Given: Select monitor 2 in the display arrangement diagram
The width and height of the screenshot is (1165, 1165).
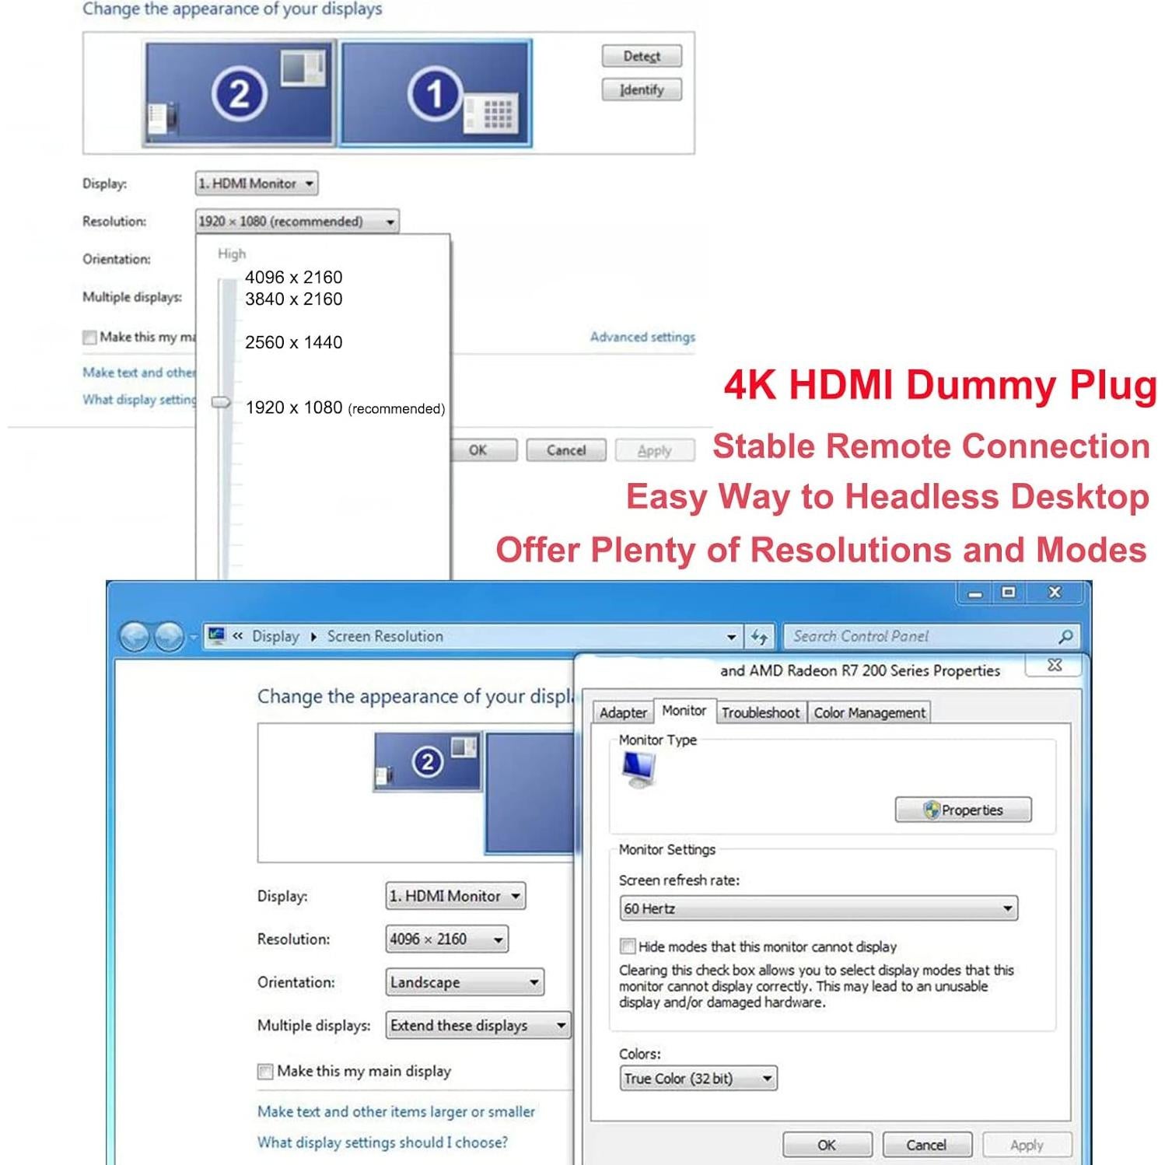Looking at the screenshot, I should 237,92.
